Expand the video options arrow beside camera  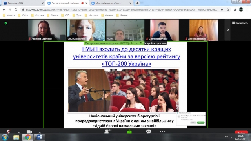point(40,132)
